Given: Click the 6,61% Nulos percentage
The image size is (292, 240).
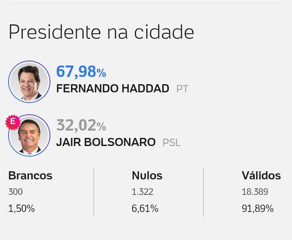Looking at the screenshot, I should point(145,209).
